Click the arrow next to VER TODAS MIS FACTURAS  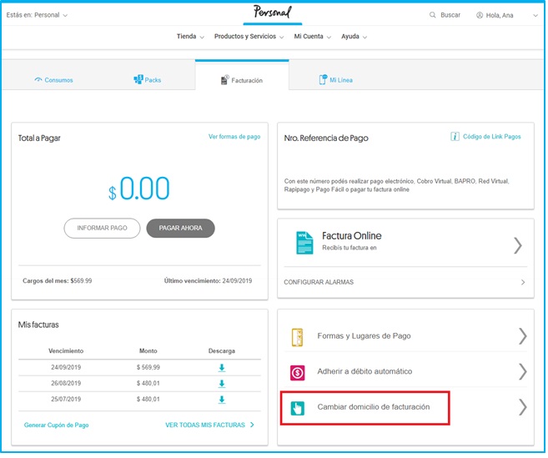(x=253, y=426)
